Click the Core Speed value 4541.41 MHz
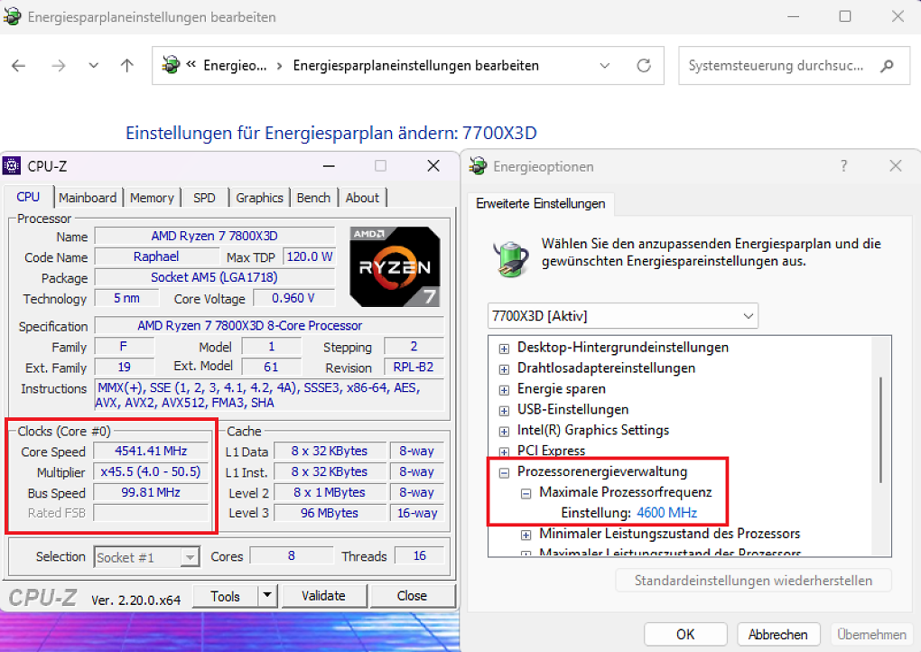Image resolution: width=921 pixels, height=652 pixels. tap(151, 452)
